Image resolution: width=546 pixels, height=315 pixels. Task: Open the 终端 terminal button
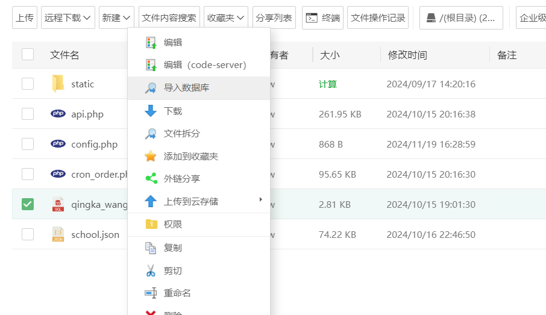tap(323, 18)
